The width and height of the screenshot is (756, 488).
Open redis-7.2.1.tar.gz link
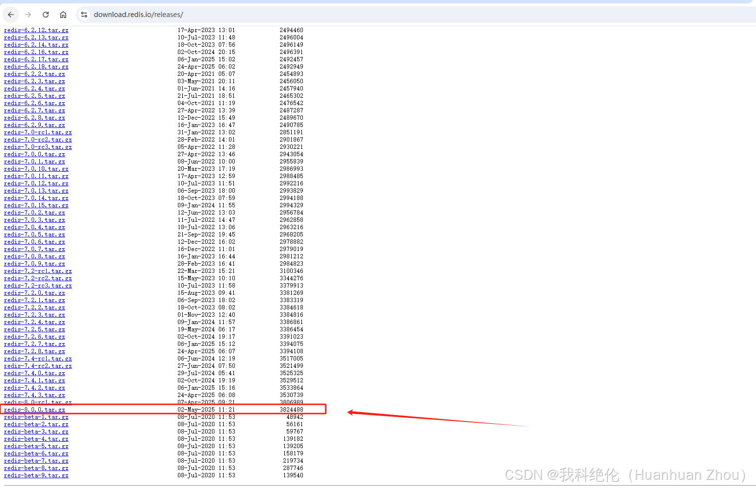(35, 300)
